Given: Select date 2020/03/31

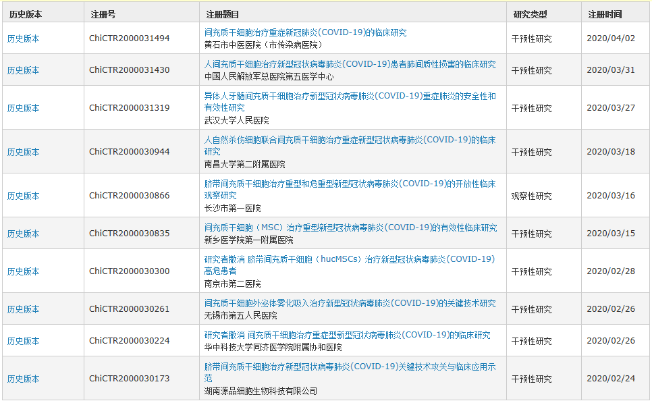Looking at the screenshot, I should (611, 70).
